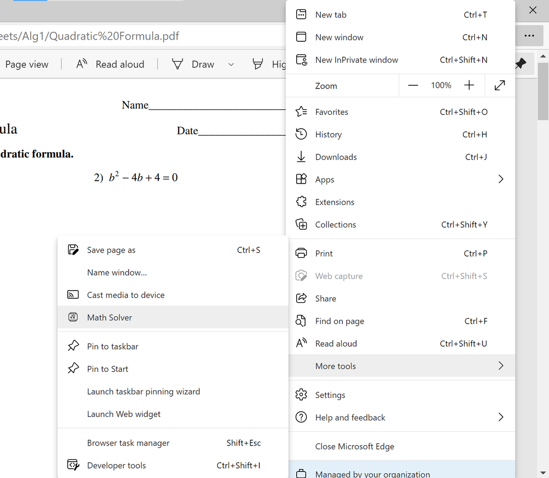Open the Draw tool dropdown chevron
The width and height of the screenshot is (549, 478).
point(231,64)
